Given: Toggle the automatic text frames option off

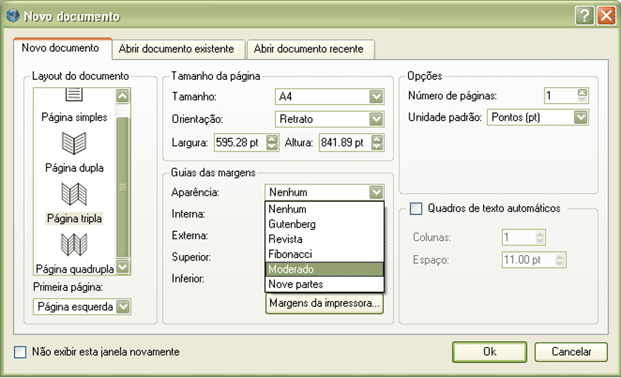Looking at the screenshot, I should click(416, 209).
